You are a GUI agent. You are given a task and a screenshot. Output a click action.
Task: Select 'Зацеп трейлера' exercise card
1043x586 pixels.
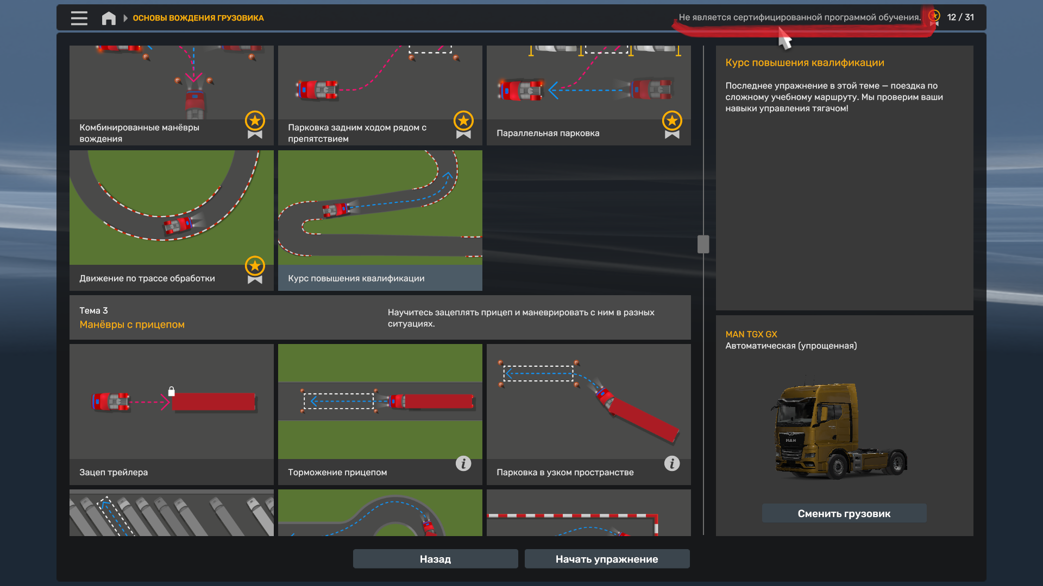click(172, 415)
